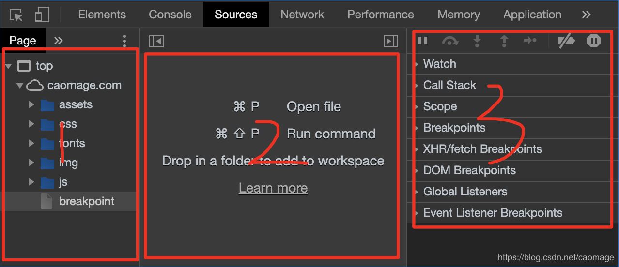
Task: Toggle deactivate breakpoints icon
Action: pos(566,41)
